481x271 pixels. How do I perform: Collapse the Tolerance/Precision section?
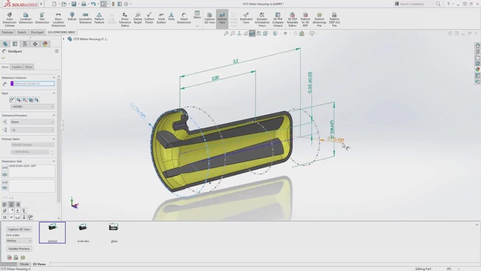(x=54, y=115)
